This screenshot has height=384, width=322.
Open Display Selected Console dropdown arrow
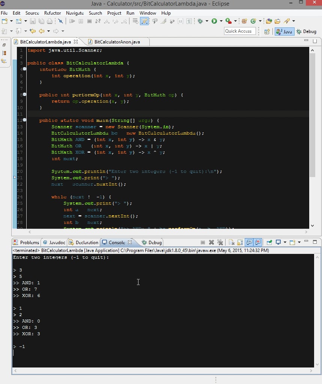click(x=285, y=242)
